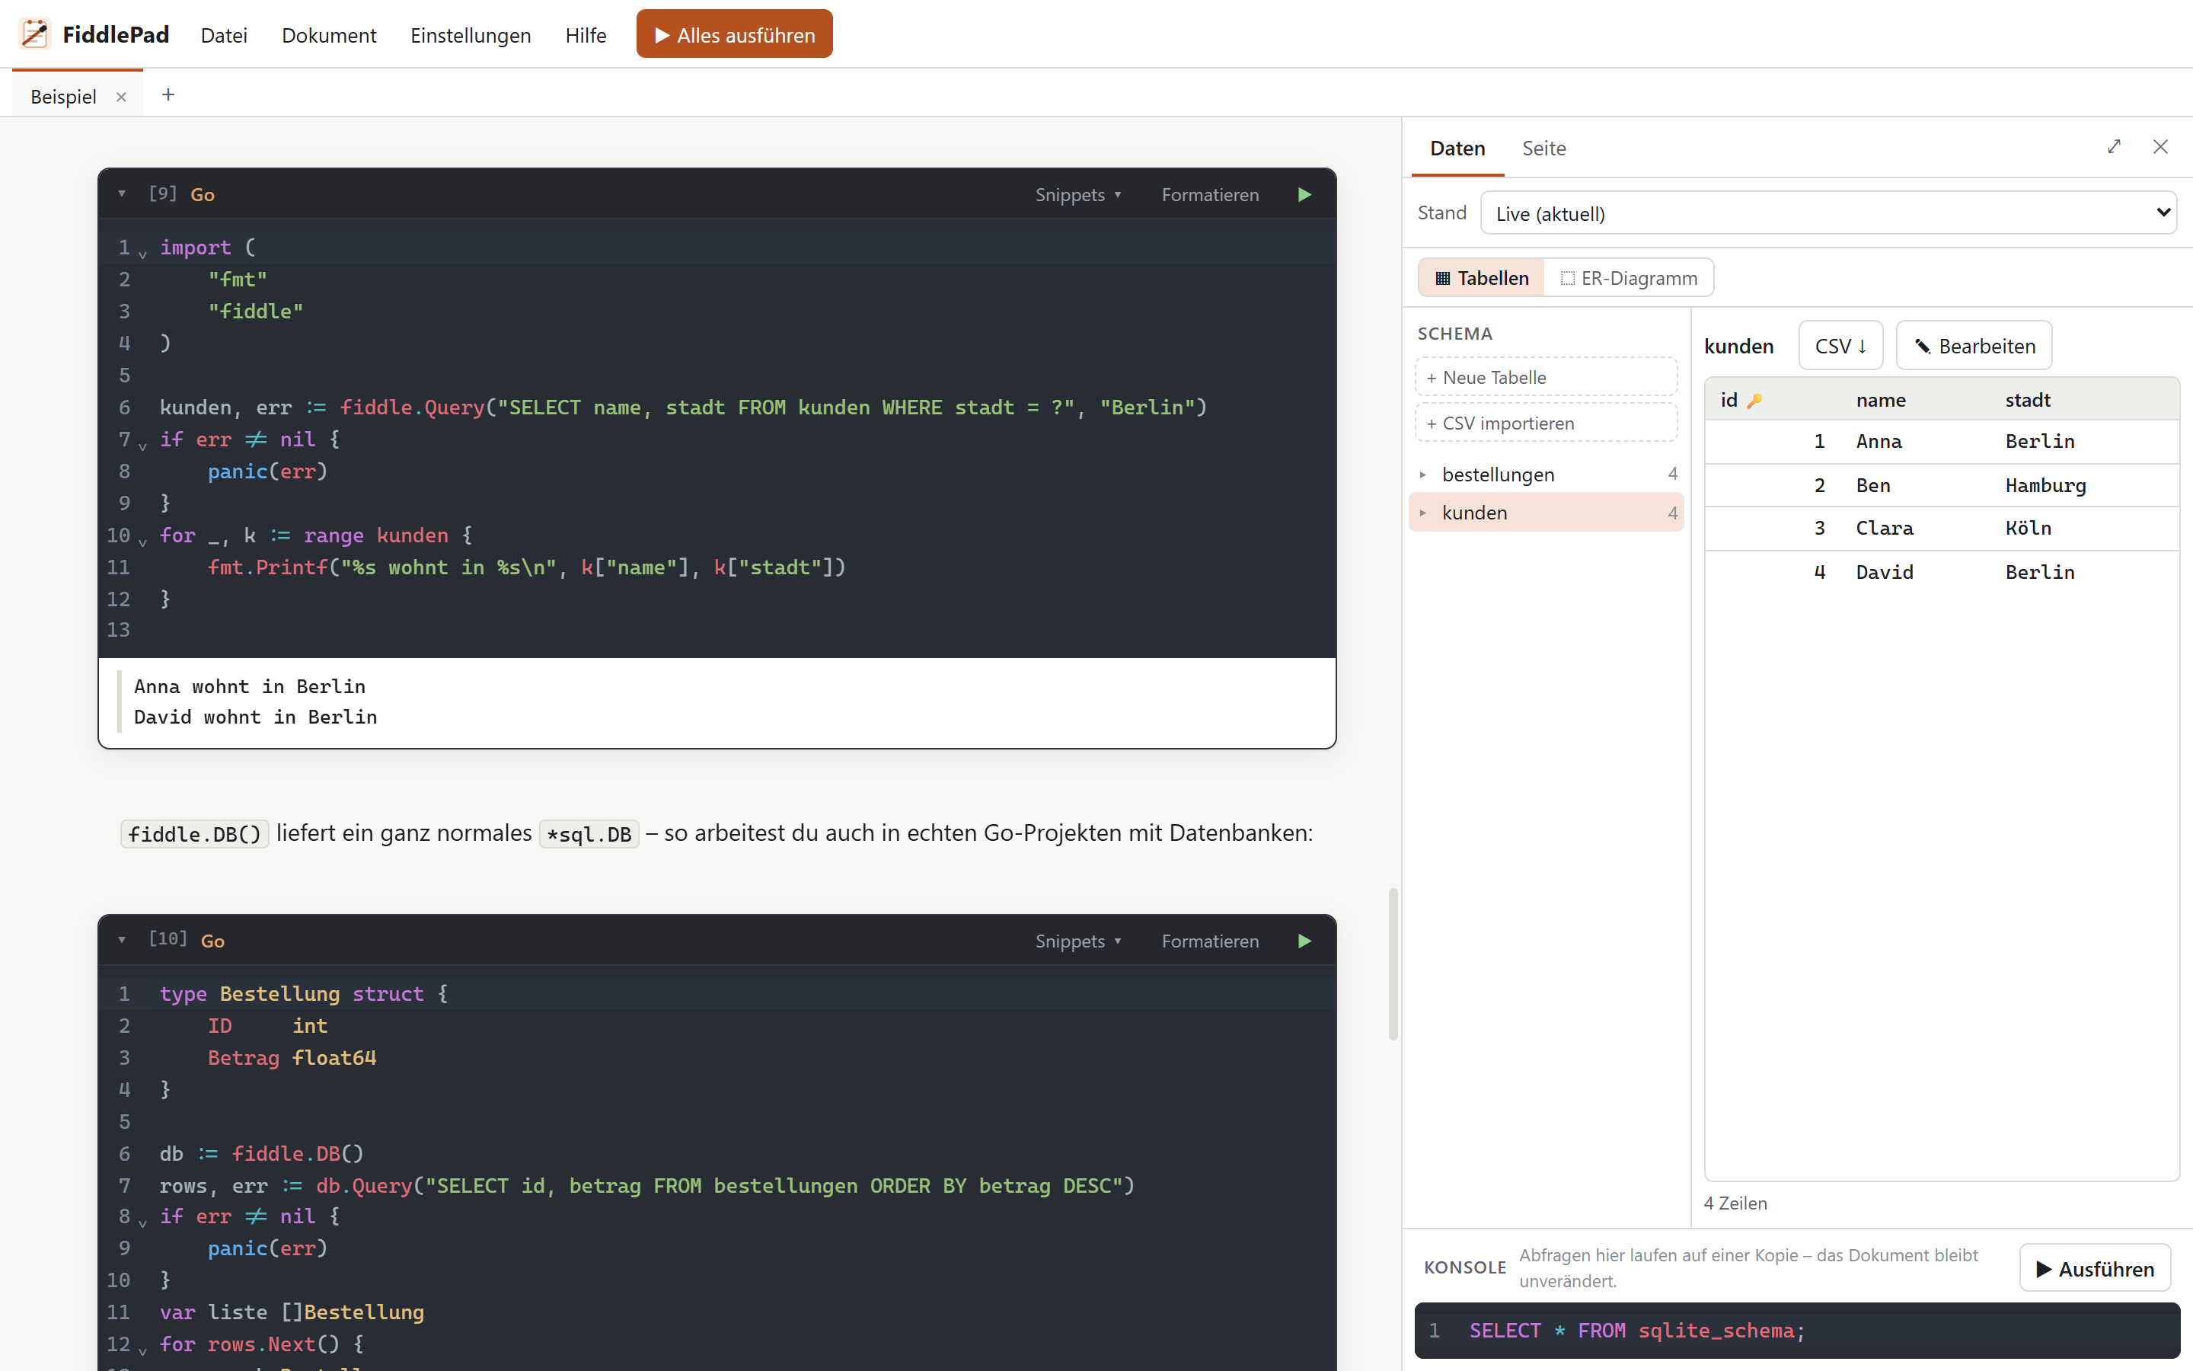Screen dimensions: 2193x1371
Task: Expand the data panel to fullscreen
Action: point(2114,147)
